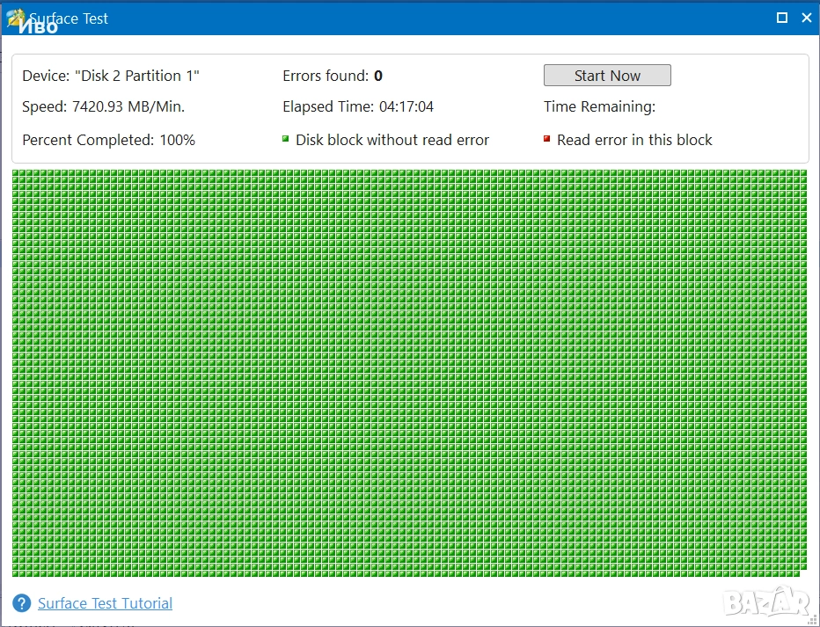Click the Start Now button
This screenshot has width=820, height=627.
click(607, 76)
